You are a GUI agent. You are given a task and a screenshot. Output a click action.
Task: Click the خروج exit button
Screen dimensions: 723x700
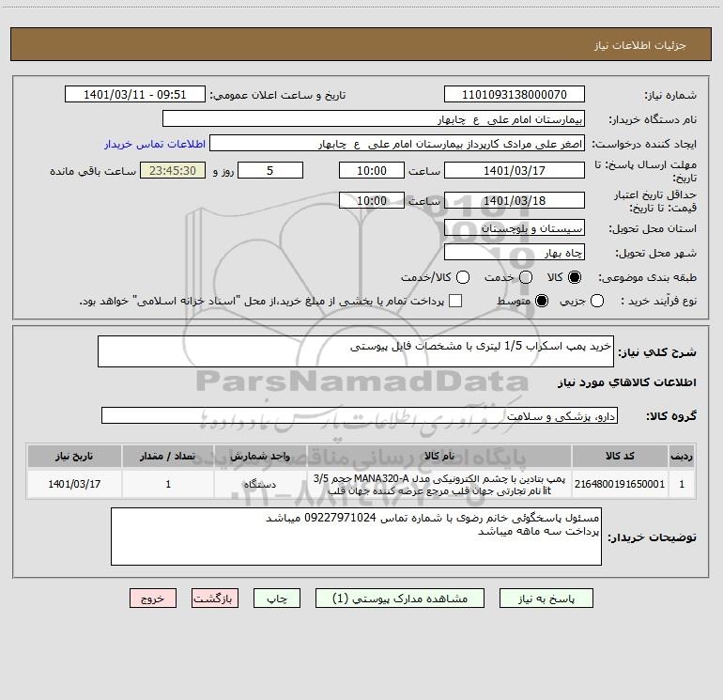point(153,599)
